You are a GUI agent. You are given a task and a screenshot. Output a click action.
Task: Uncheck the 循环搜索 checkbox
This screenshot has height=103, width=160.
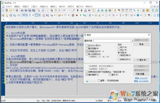[x=87, y=75]
